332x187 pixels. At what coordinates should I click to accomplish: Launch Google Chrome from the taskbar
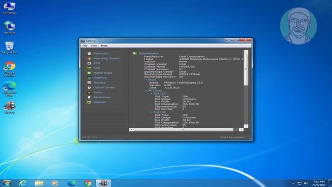pos(88,183)
